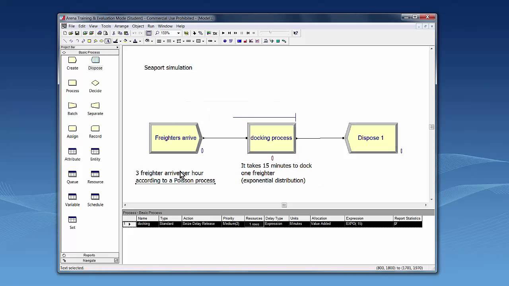The image size is (509, 286).
Task: Click the EXPO( 15) expression cell
Action: pyautogui.click(x=369, y=224)
